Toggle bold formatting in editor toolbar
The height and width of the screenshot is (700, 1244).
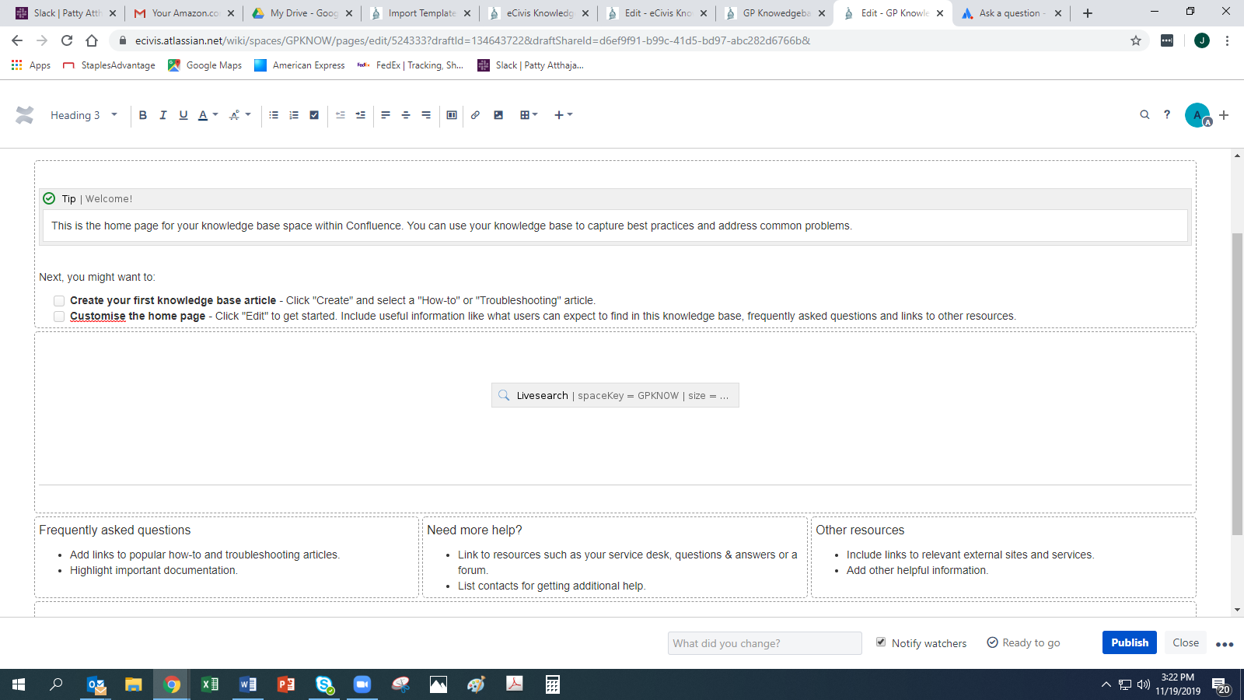click(x=142, y=115)
